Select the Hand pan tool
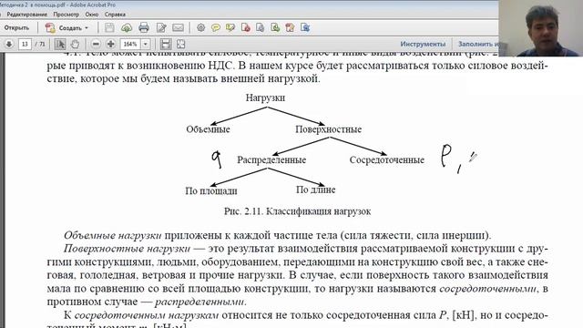The image size is (583, 328). point(75,45)
